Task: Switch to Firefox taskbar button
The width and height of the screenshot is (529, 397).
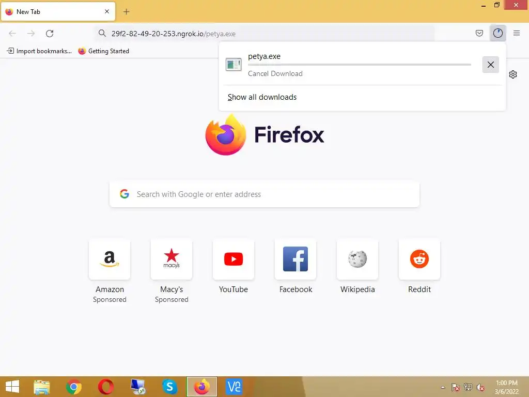Action: (x=202, y=387)
